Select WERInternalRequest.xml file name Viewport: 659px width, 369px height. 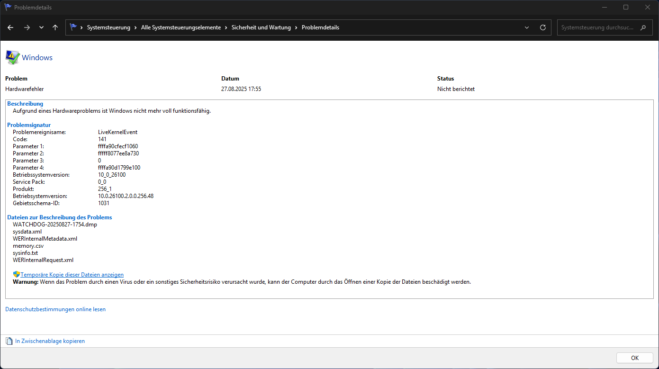43,260
